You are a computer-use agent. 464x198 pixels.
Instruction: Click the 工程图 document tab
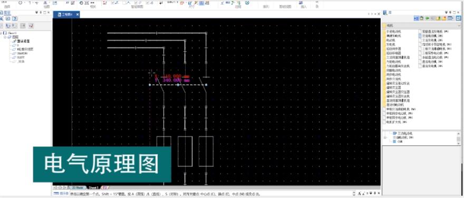[66, 14]
